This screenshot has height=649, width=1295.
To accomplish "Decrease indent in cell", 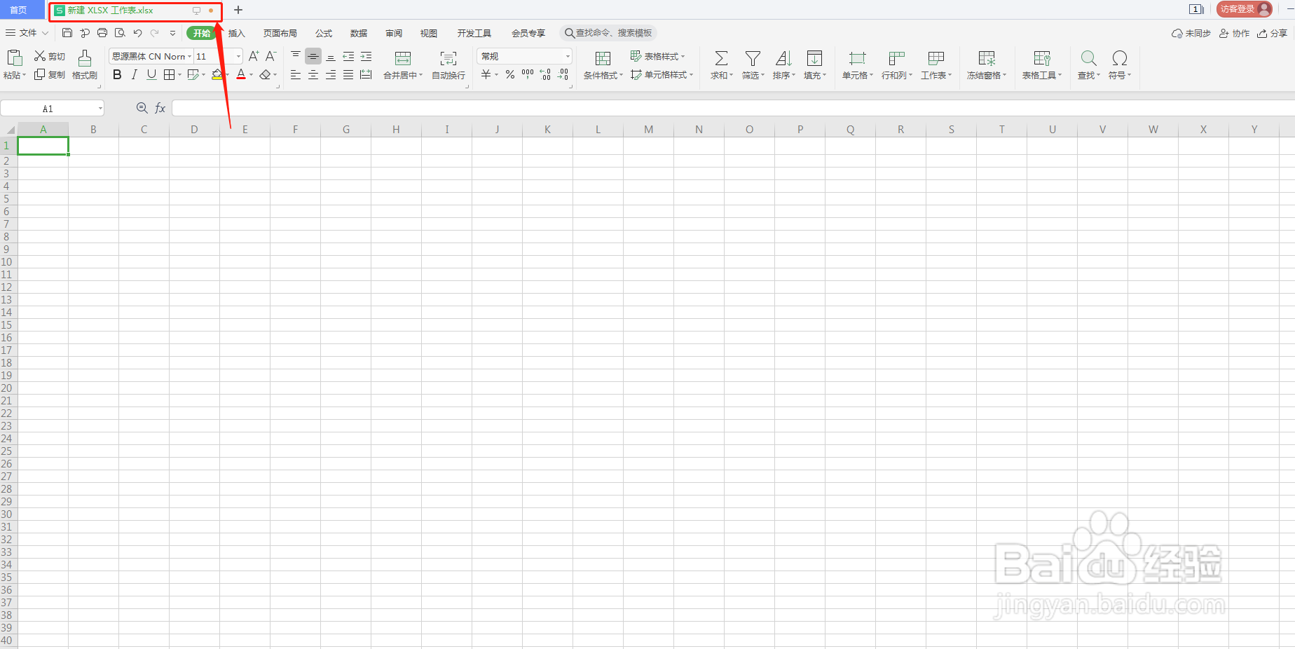I will (348, 56).
